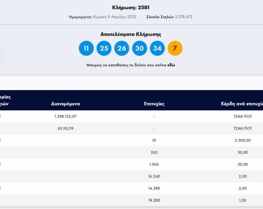This screenshot has height=209, width=263.
Task: Click the amount '1.288.122,07'
Action: coord(65,116)
